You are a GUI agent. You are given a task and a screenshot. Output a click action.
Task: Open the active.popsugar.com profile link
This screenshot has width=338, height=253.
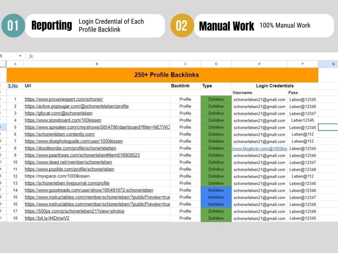77,106
